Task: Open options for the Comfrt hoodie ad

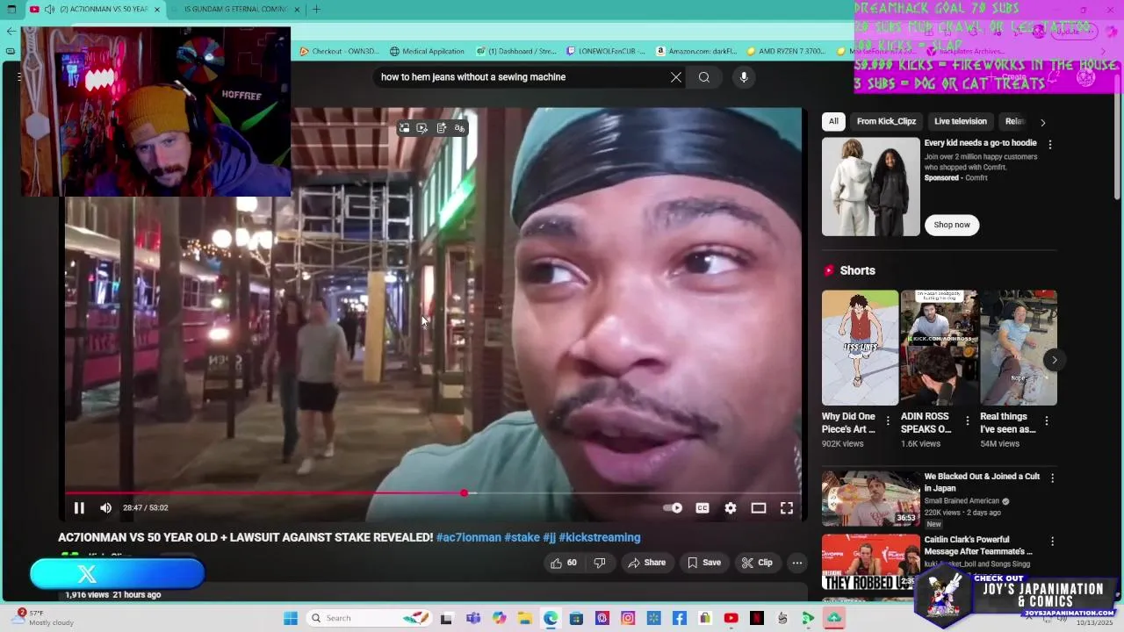Action: 1050,144
